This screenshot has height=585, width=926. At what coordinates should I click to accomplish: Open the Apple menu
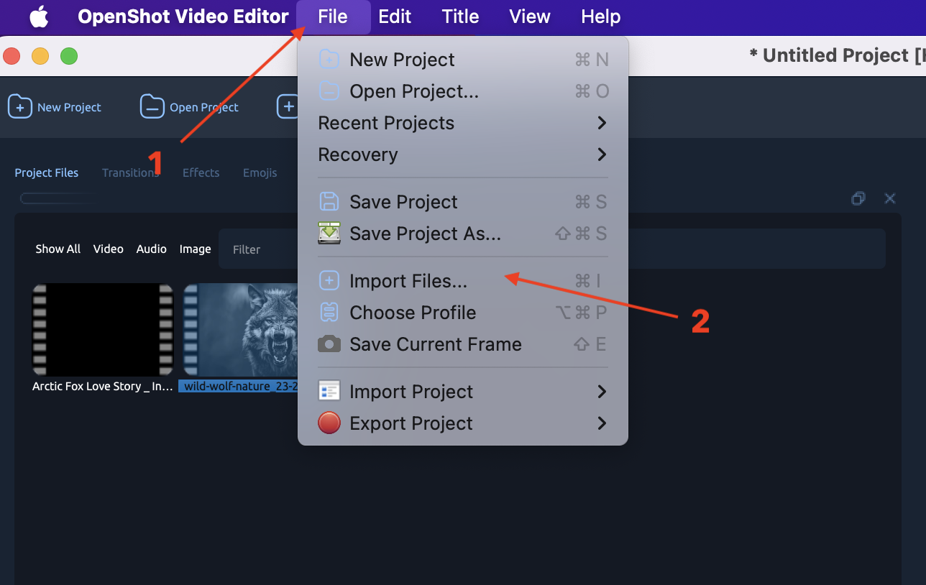39,17
